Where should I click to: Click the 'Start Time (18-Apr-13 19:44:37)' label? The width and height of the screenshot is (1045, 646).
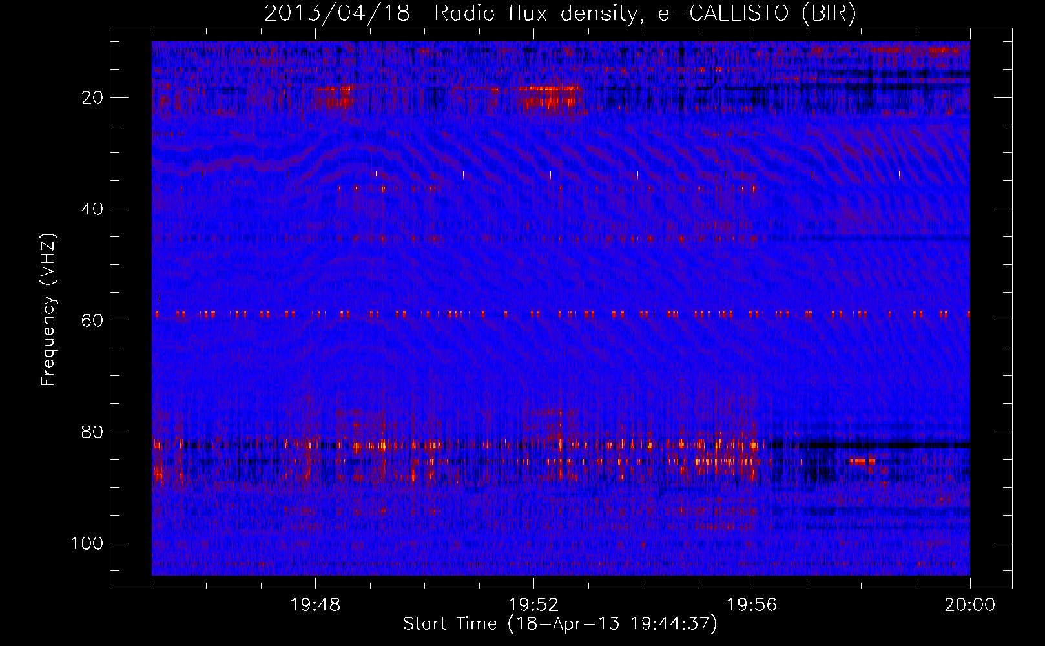click(560, 624)
